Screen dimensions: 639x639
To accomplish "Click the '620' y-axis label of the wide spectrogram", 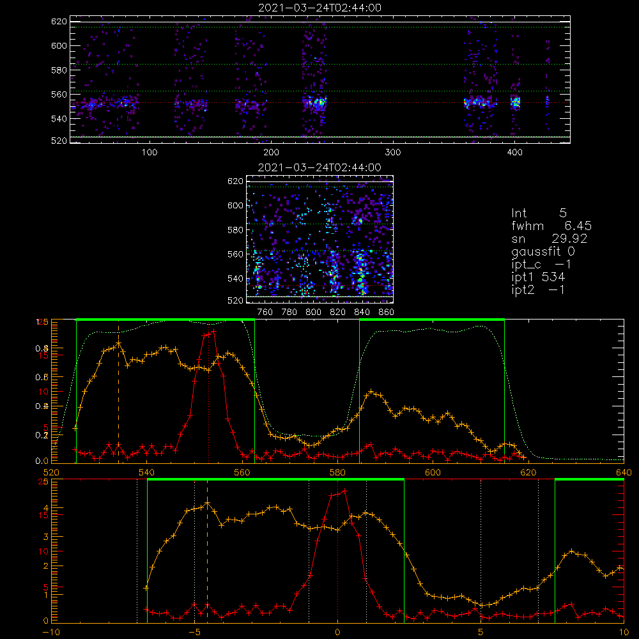I will (x=59, y=21).
